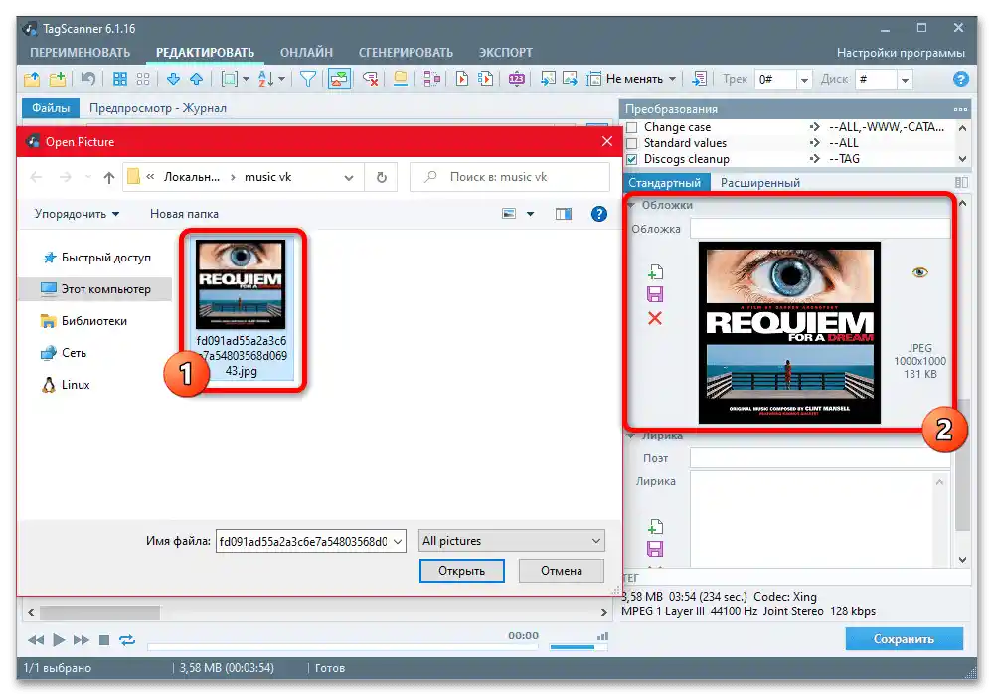
Task: Click the undo arrow toolbar icon
Action: pos(88,79)
